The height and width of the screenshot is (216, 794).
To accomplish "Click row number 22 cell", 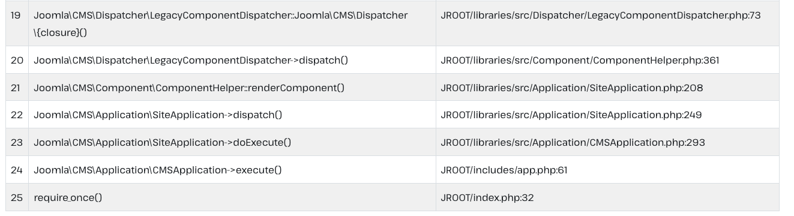I will pos(17,115).
